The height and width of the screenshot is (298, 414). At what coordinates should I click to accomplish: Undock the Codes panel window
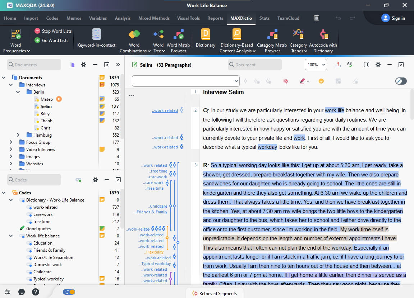pos(118,180)
